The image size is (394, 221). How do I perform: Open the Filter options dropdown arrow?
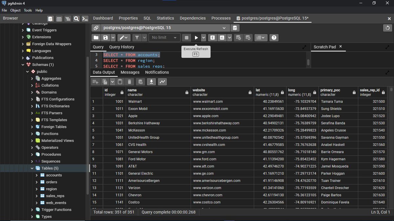[x=144, y=38]
